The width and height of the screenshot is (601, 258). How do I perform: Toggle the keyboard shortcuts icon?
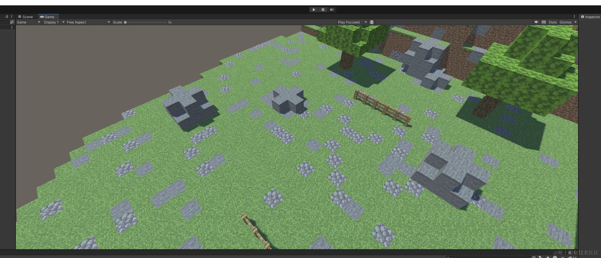click(x=543, y=22)
